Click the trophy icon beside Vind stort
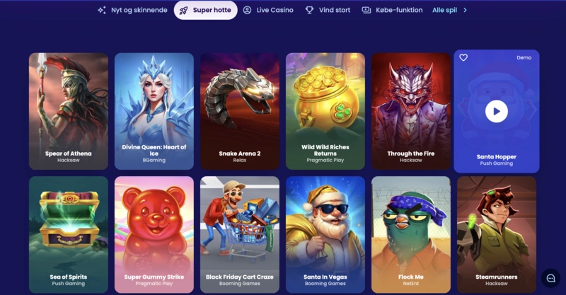Viewport: 566px width, 295px height. click(309, 10)
